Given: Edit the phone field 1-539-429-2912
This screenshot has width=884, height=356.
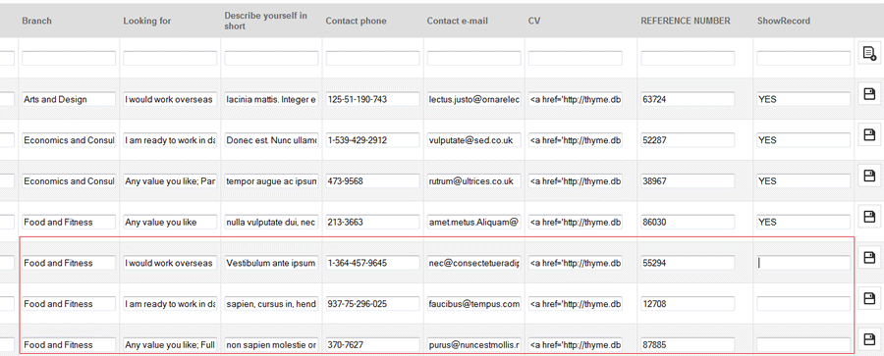Looking at the screenshot, I should 372,139.
